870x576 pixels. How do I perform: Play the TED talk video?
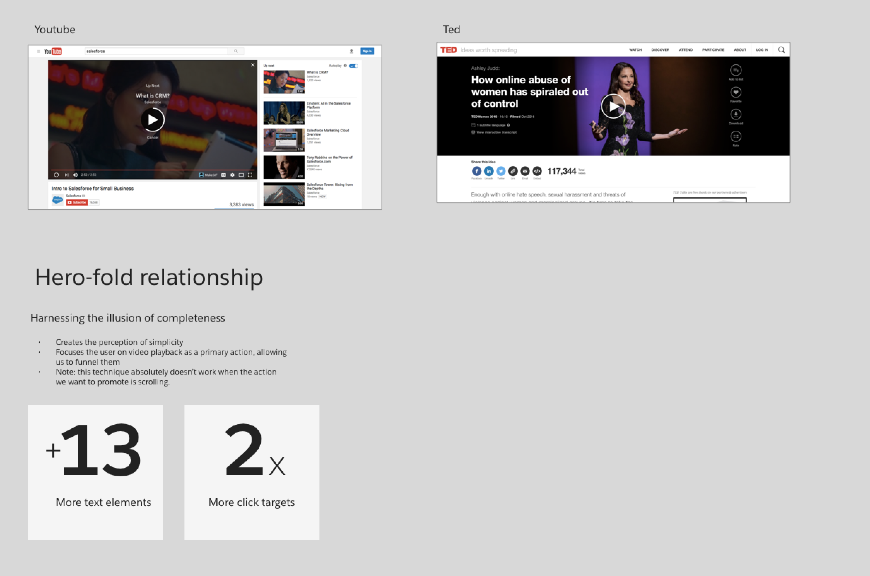coord(613,106)
